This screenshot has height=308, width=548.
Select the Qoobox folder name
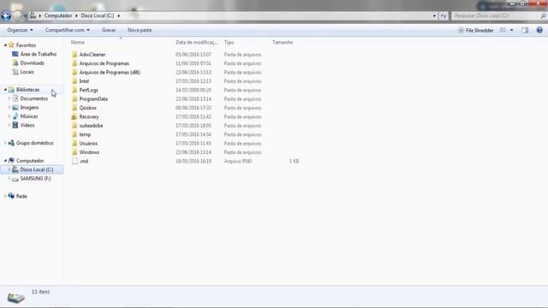coord(87,108)
